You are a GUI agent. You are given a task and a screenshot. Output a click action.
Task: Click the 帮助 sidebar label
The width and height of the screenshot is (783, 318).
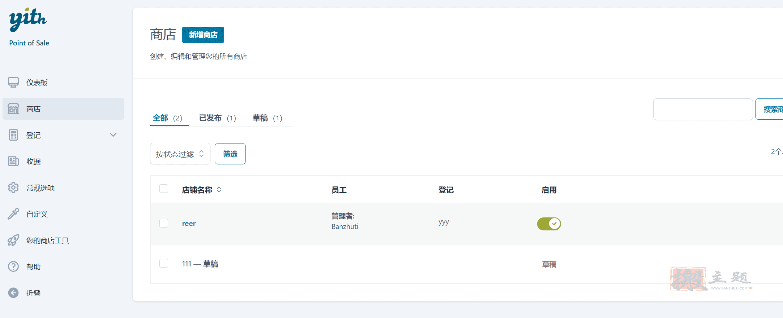(33, 267)
